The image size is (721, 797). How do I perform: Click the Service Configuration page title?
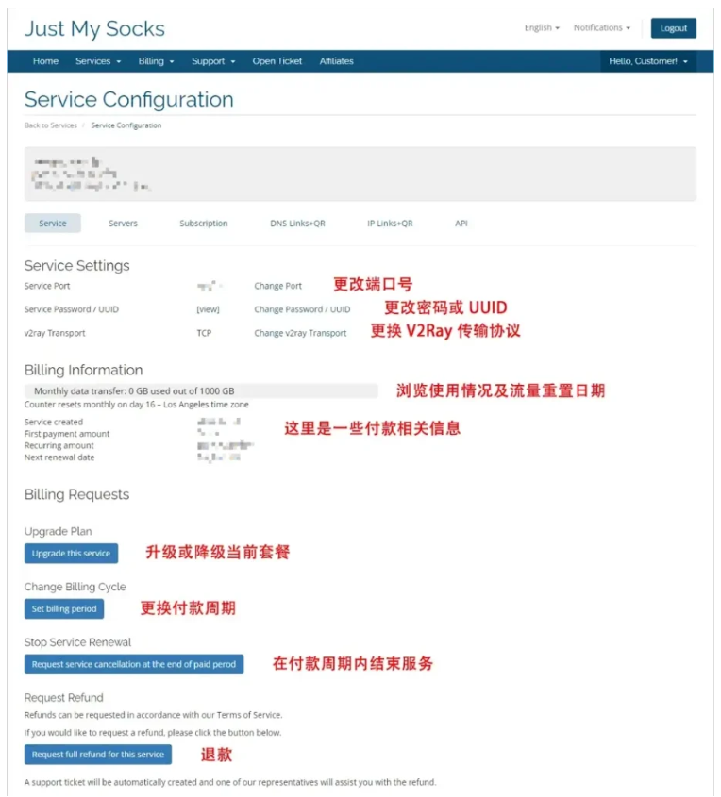[129, 100]
